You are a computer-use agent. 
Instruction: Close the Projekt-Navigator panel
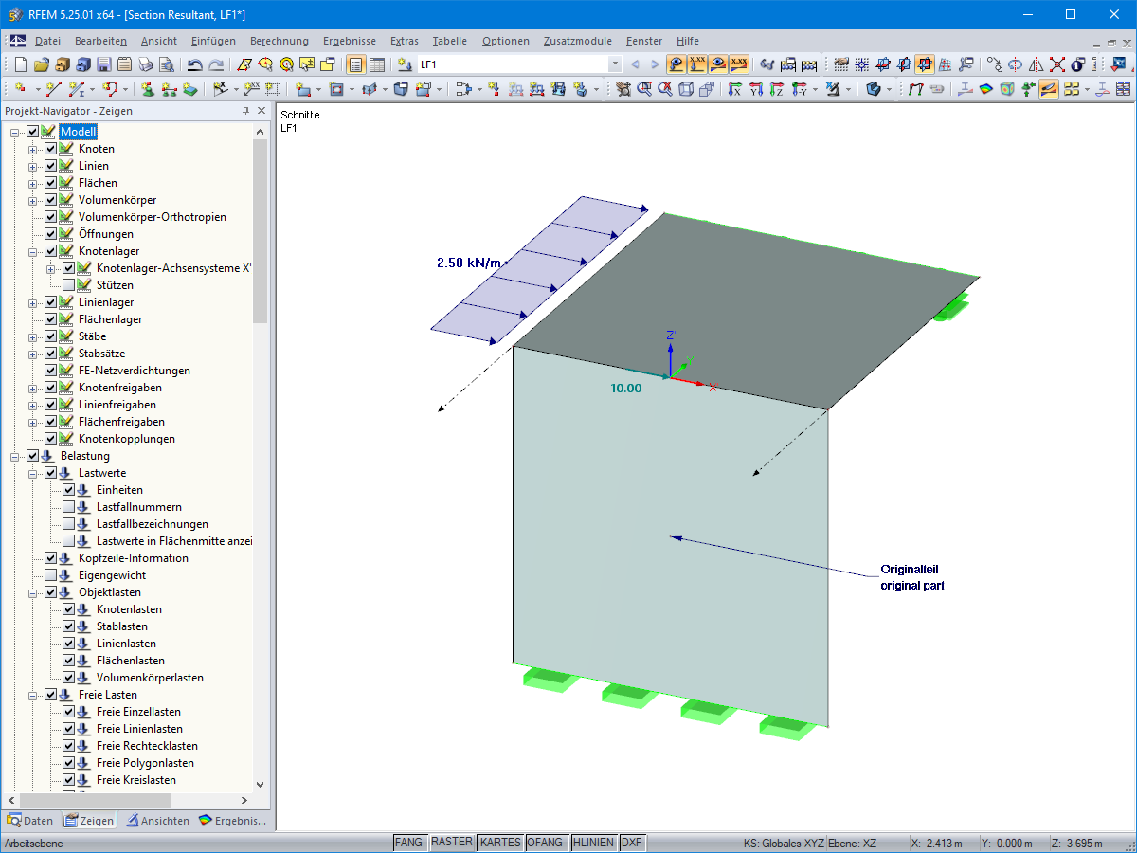(x=262, y=111)
